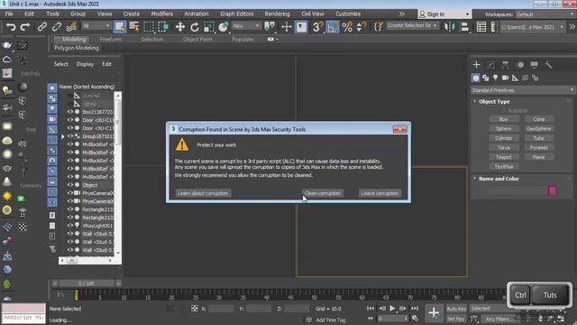Open the Modify panel tab icon
This screenshot has height=325, width=577.
tap(490, 65)
